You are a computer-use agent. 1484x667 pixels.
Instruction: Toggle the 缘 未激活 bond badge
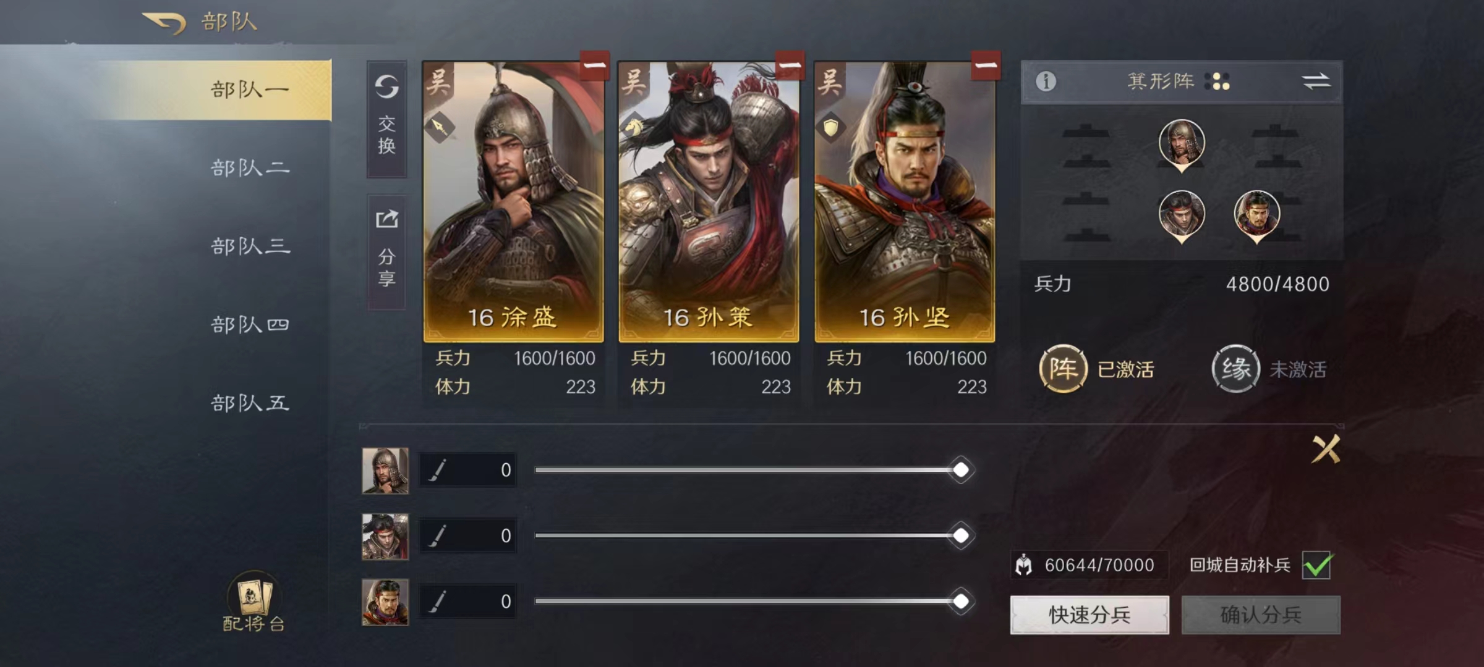[x=1269, y=369]
